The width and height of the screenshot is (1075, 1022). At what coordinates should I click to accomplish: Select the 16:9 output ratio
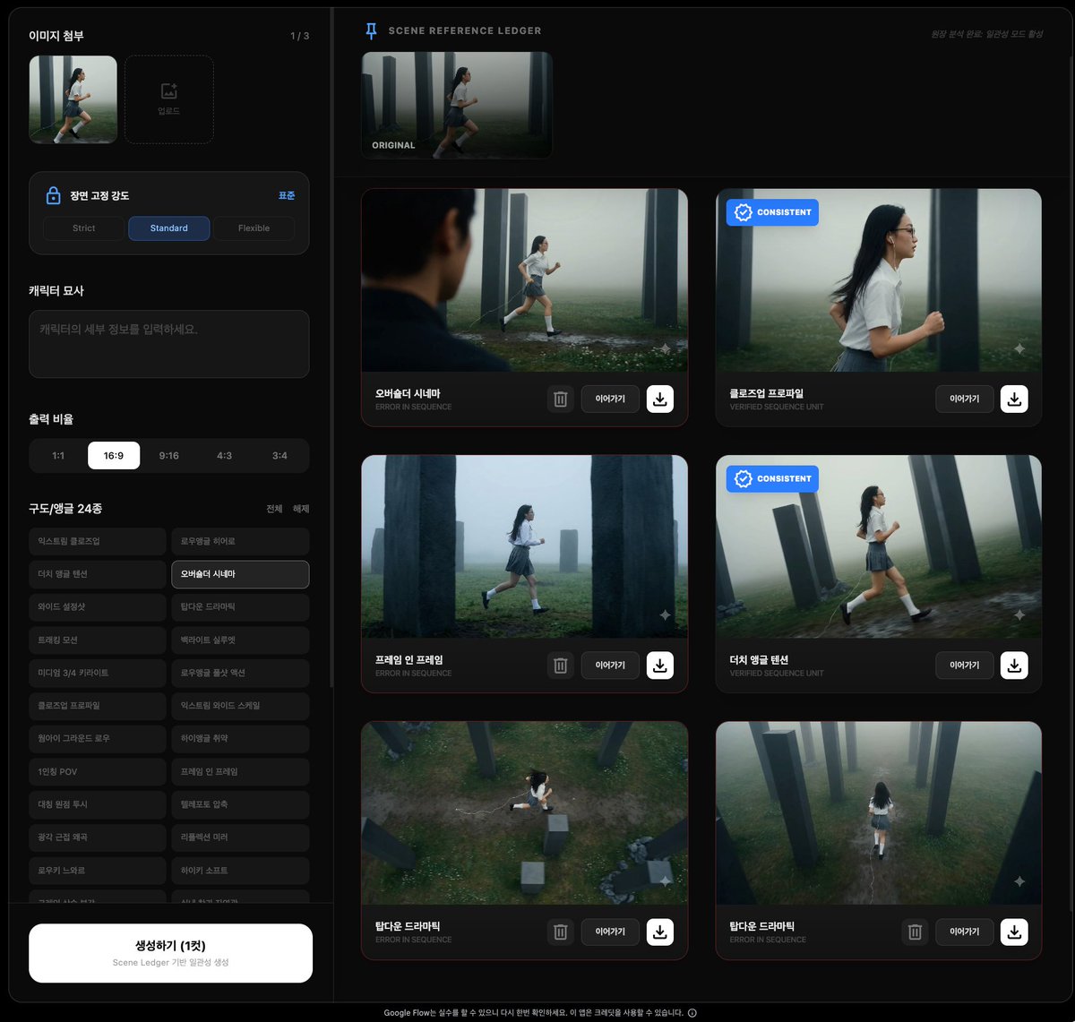(114, 456)
